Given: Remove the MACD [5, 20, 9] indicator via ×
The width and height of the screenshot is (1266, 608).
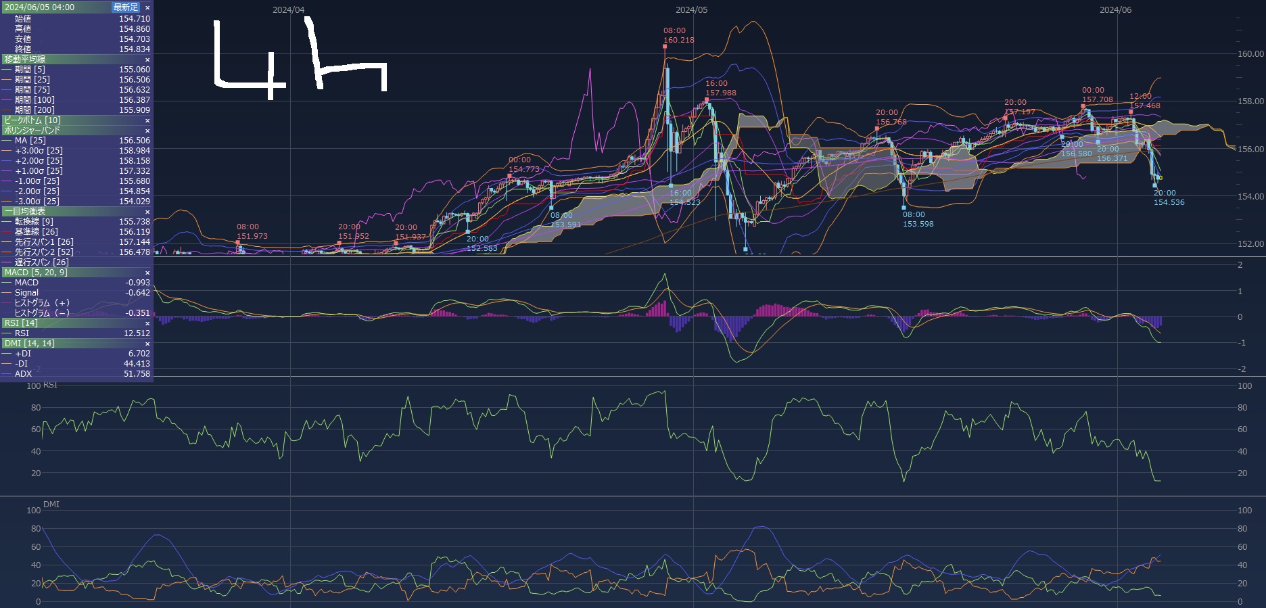Looking at the screenshot, I should coord(147,273).
